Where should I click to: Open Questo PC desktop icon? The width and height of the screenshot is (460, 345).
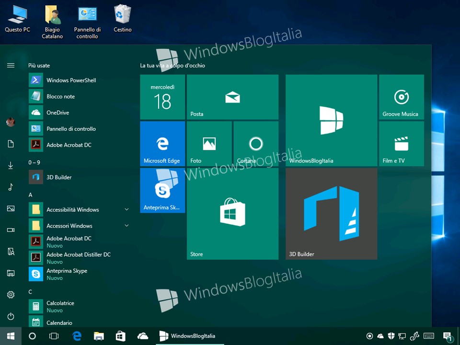click(17, 18)
